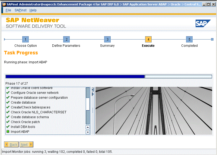Click the SAP logo in the header

203,24
